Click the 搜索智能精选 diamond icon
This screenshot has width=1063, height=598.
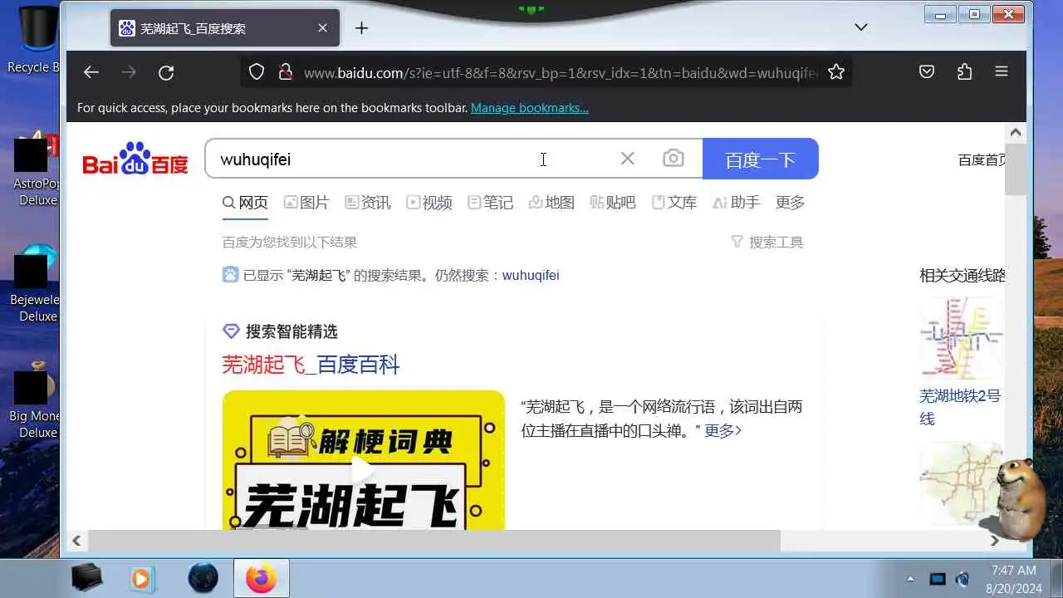pyautogui.click(x=232, y=331)
